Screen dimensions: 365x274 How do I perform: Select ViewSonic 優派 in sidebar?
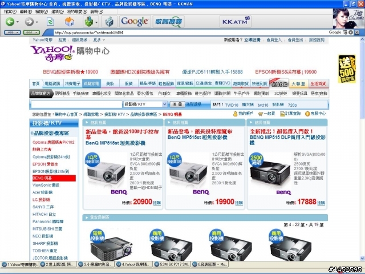point(46,185)
